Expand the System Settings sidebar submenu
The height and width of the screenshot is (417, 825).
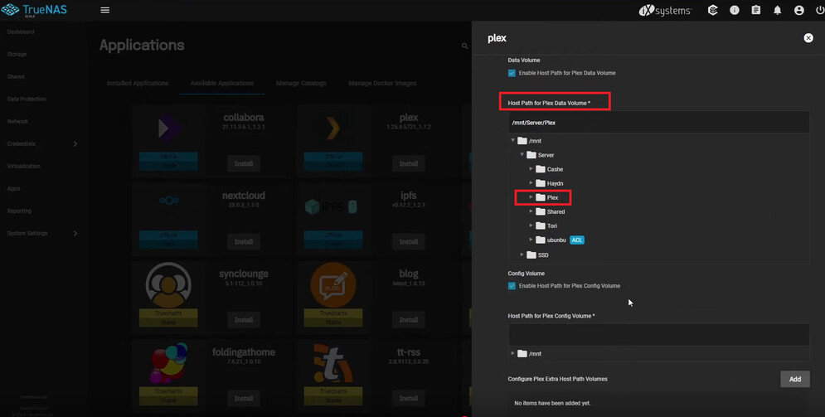tap(75, 233)
